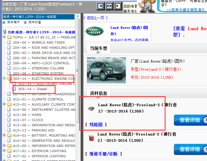207x161 pixels.
Task: Select 204-06 RIDE AND HANDLING OPT row
Action: coord(44,48)
